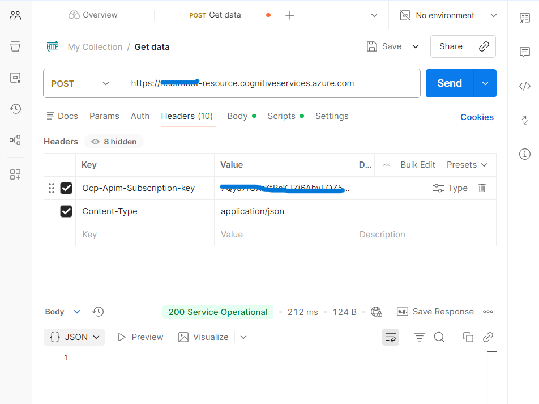This screenshot has height=404, width=539.
Task: Delete the Ocp-Apim-Subscription-key header row
Action: [x=482, y=188]
